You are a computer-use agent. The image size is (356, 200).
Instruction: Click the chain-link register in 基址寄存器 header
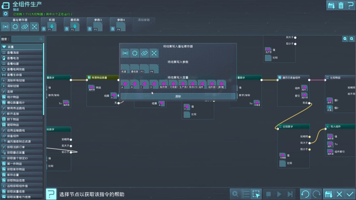pos(25,27)
